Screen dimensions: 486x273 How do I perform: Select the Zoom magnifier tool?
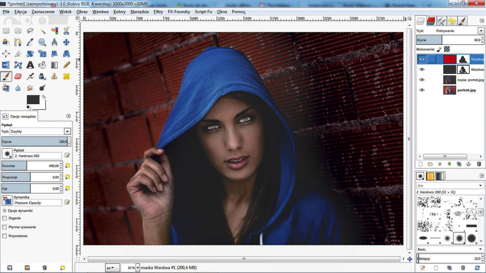(x=42, y=42)
